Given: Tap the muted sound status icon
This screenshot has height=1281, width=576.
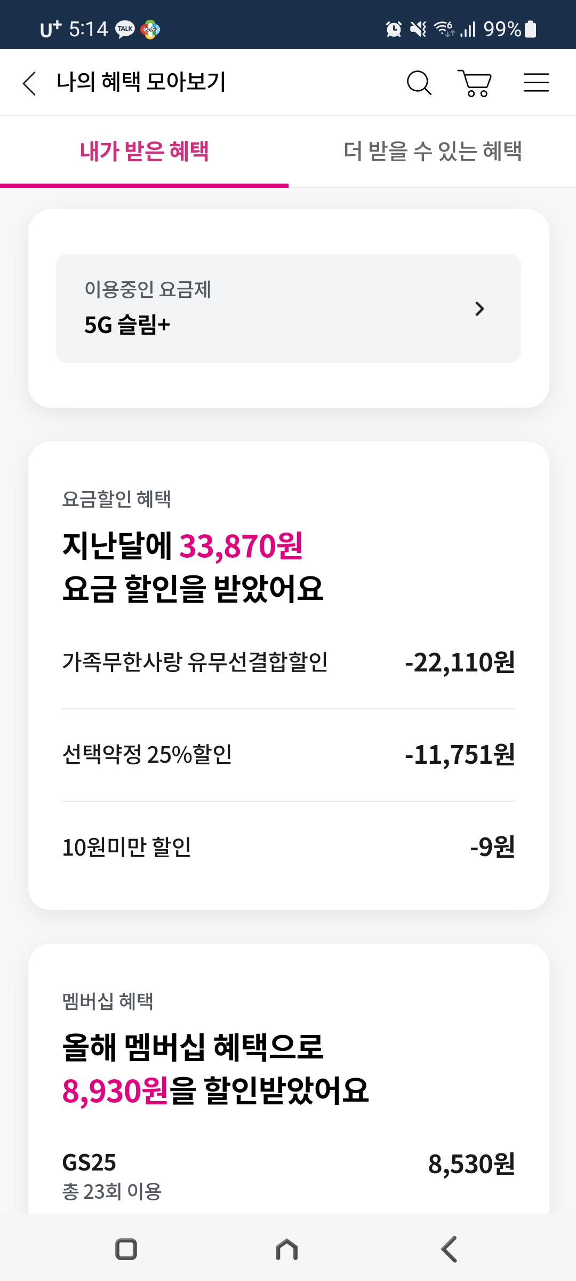Looking at the screenshot, I should click(x=418, y=29).
